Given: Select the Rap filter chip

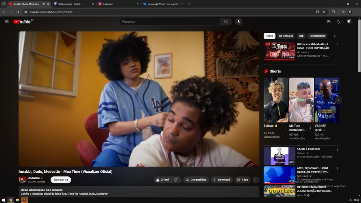Looking at the screenshot, I should [x=301, y=36].
